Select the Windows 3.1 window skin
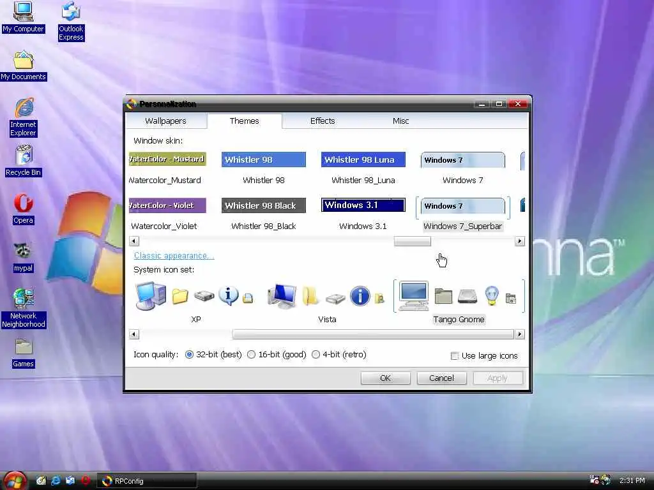 tap(363, 214)
